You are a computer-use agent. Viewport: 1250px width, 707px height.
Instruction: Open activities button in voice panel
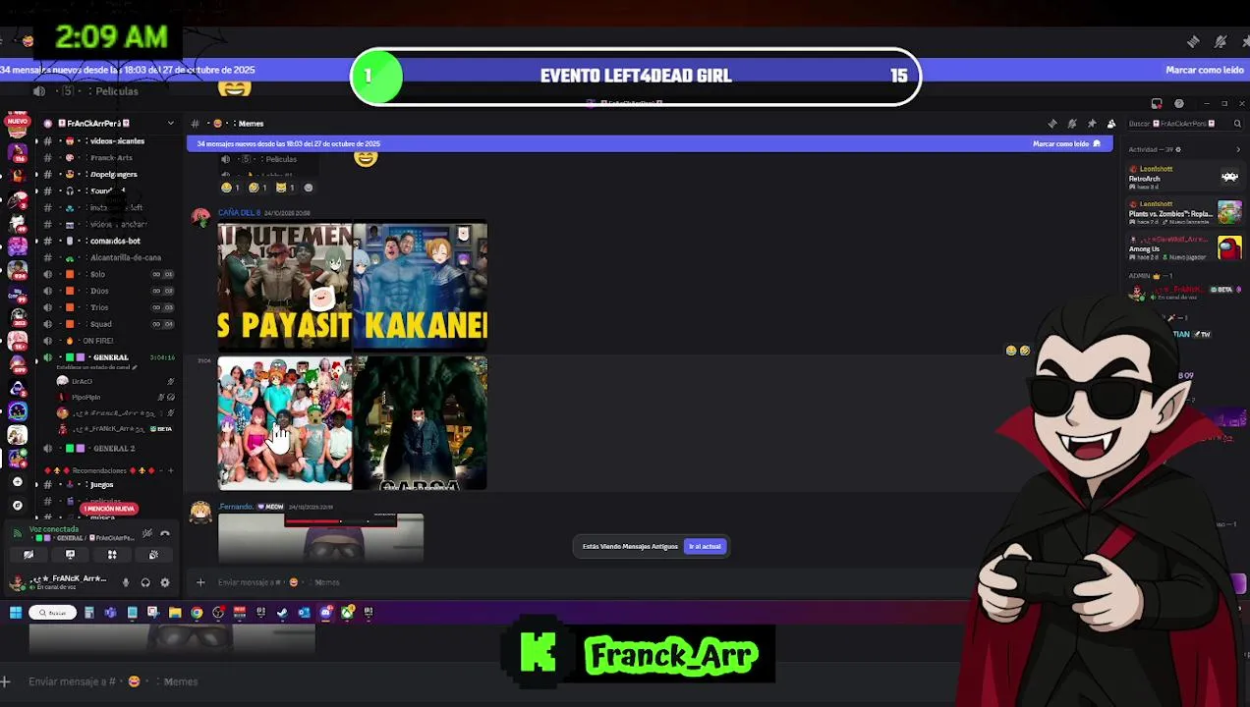point(112,555)
